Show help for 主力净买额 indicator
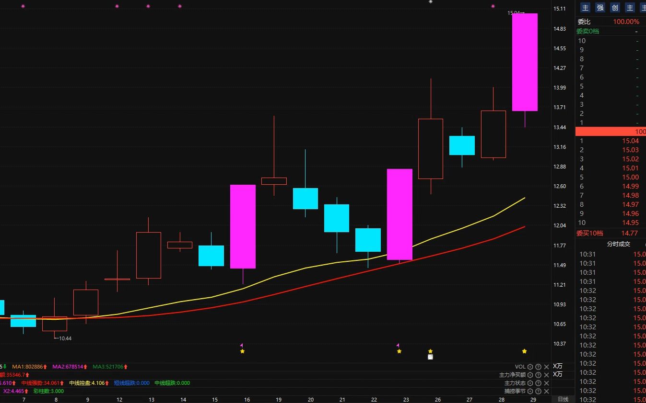 point(538,375)
